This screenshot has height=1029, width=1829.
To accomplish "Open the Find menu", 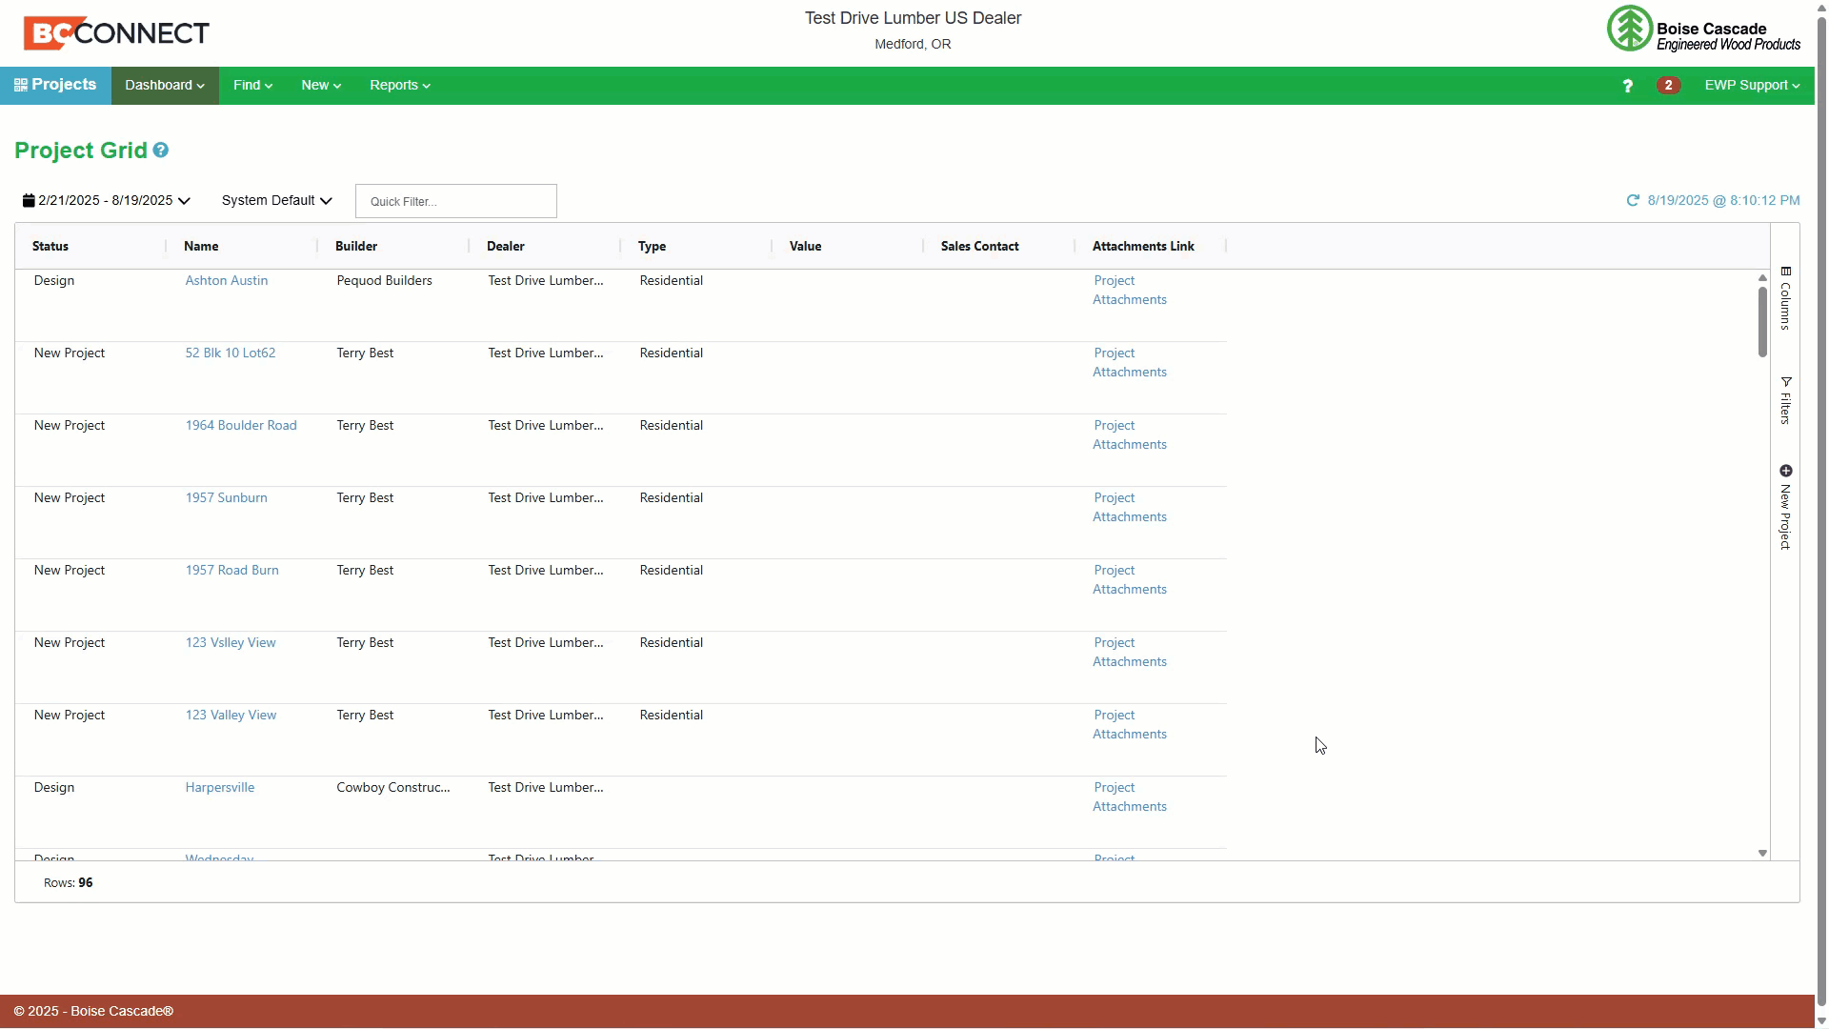I will 252,86.
